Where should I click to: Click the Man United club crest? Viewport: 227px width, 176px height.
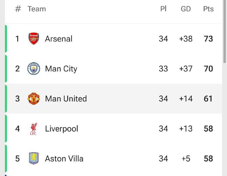[x=34, y=99]
